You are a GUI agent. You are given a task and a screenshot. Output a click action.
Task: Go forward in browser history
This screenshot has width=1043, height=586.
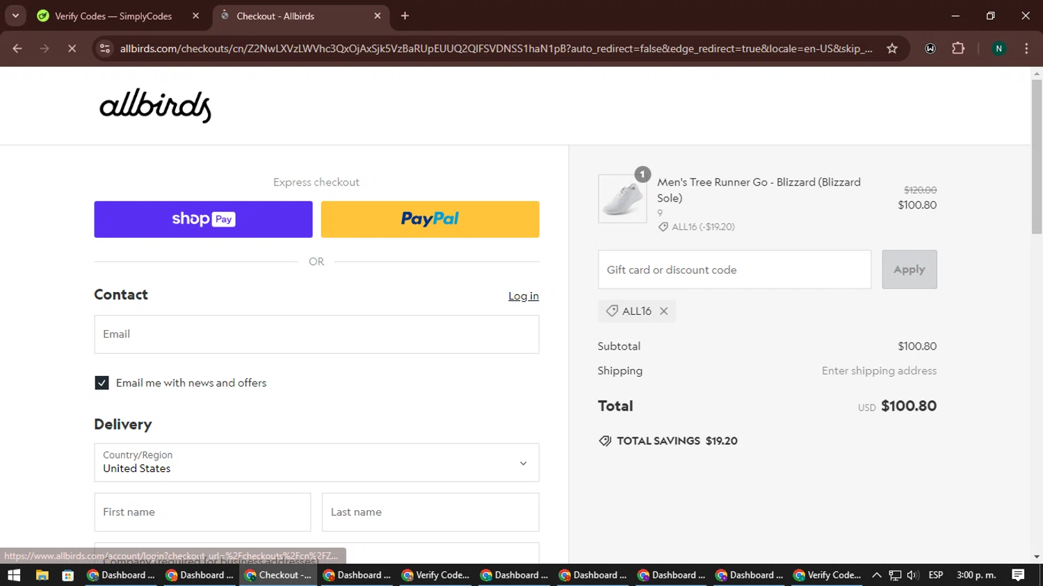tap(45, 49)
